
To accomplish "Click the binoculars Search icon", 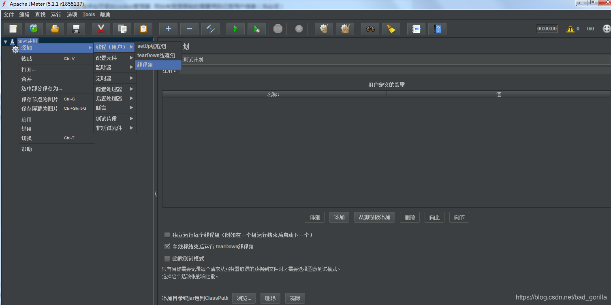I will click(x=370, y=29).
